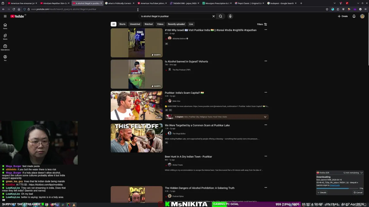This screenshot has width=369, height=207.
Task: Open YouTube notifications bell
Action: 354,16
